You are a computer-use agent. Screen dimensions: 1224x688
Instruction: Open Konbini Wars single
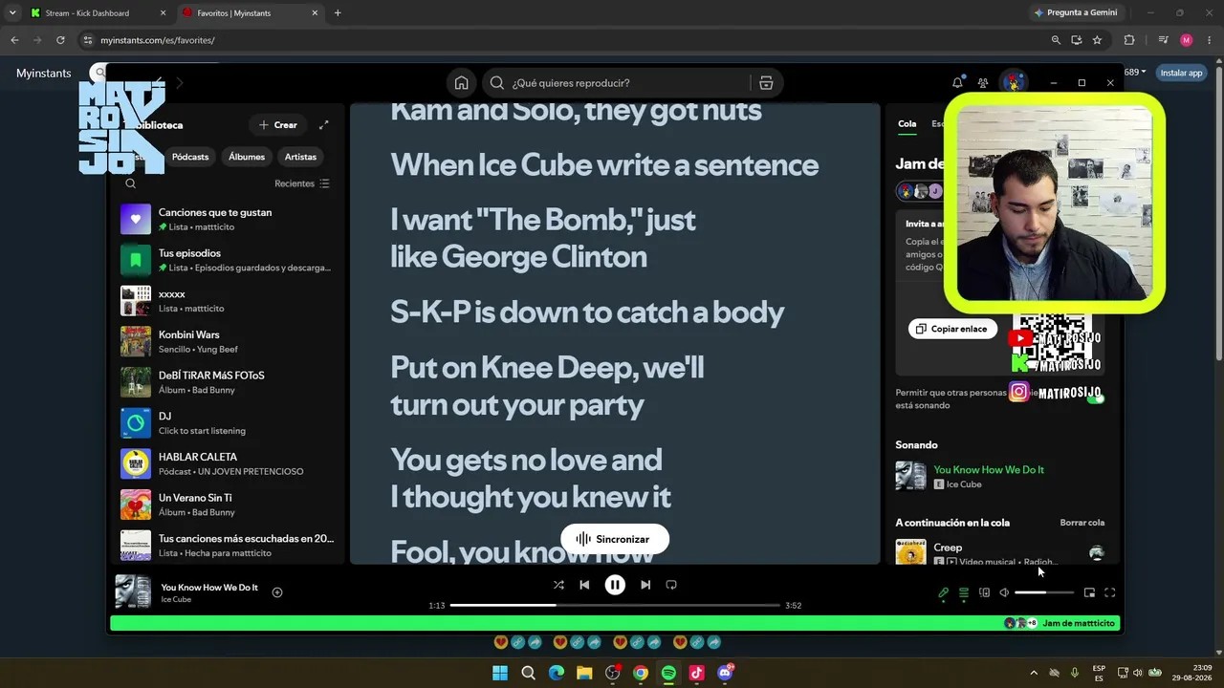pyautogui.click(x=227, y=341)
